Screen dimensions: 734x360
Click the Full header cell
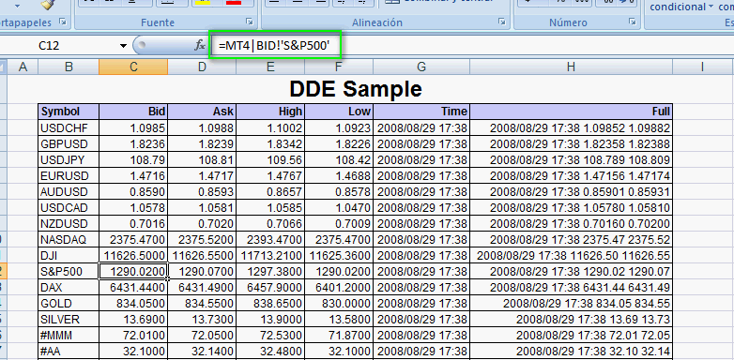pos(571,112)
